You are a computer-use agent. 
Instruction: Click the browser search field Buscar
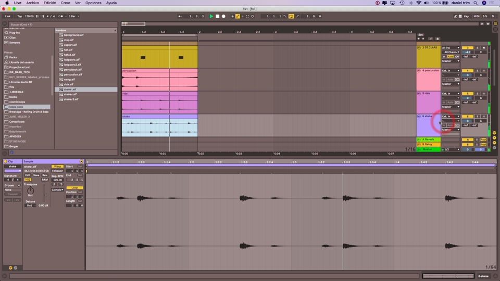click(x=63, y=24)
